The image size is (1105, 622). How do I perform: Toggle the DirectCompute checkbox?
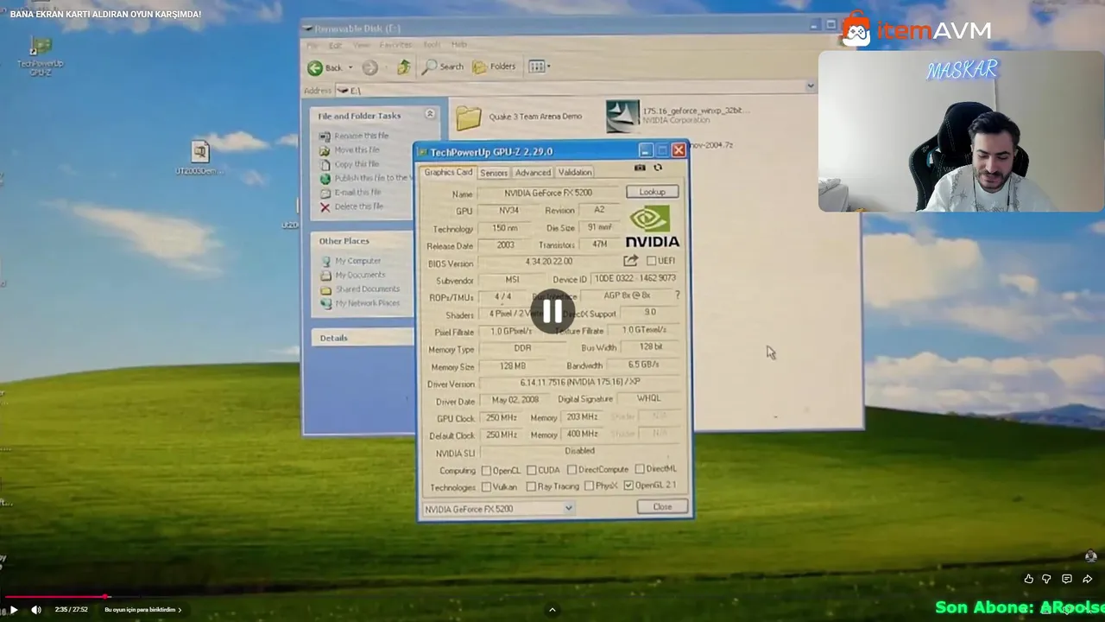(571, 469)
